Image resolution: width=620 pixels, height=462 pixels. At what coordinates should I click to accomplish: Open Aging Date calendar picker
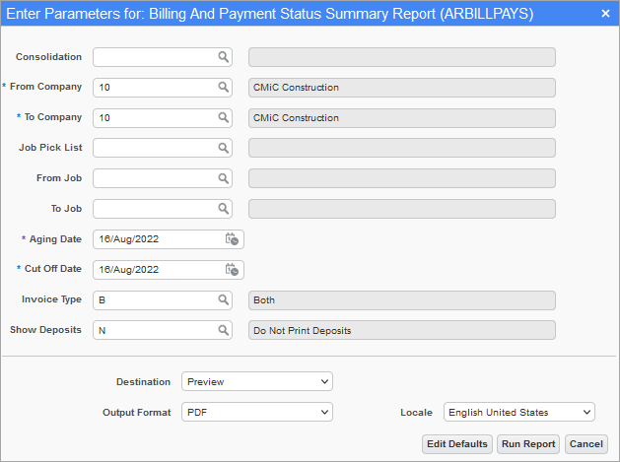pos(232,239)
